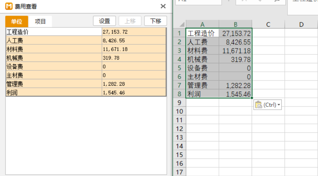
Task: Select column C header in the spreadsheet
Action: [268, 24]
